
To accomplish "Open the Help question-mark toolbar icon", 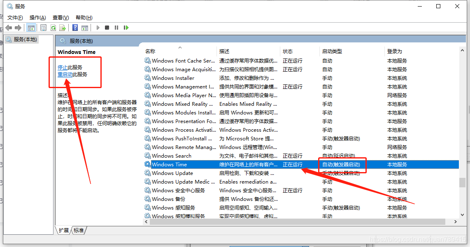I will (75, 28).
